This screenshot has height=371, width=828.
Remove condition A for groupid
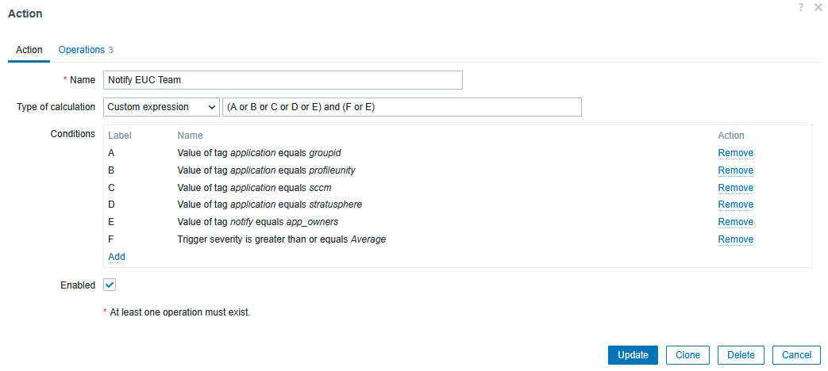[735, 153]
